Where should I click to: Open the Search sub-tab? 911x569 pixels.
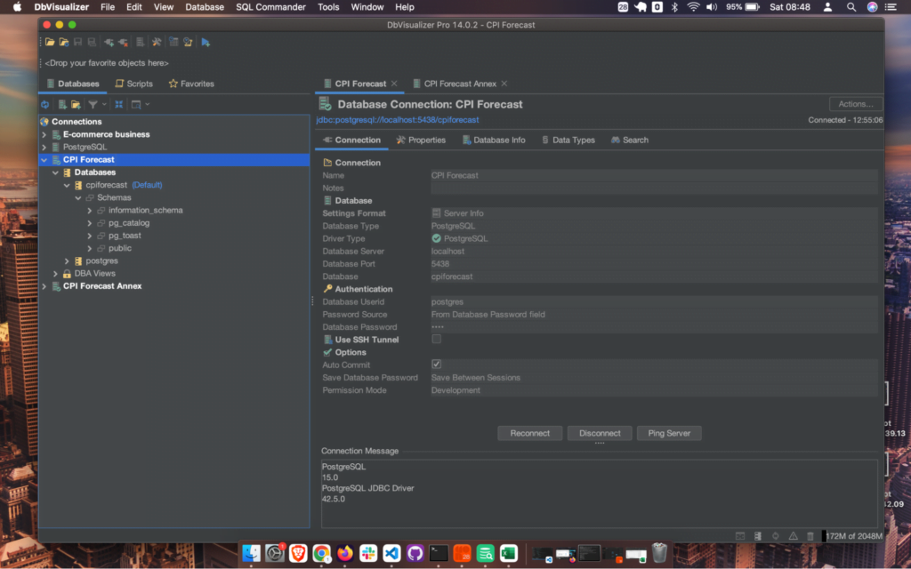pos(630,140)
